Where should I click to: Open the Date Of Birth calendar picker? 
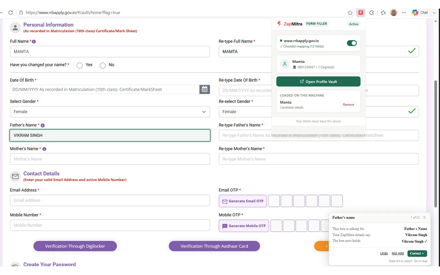(205, 89)
